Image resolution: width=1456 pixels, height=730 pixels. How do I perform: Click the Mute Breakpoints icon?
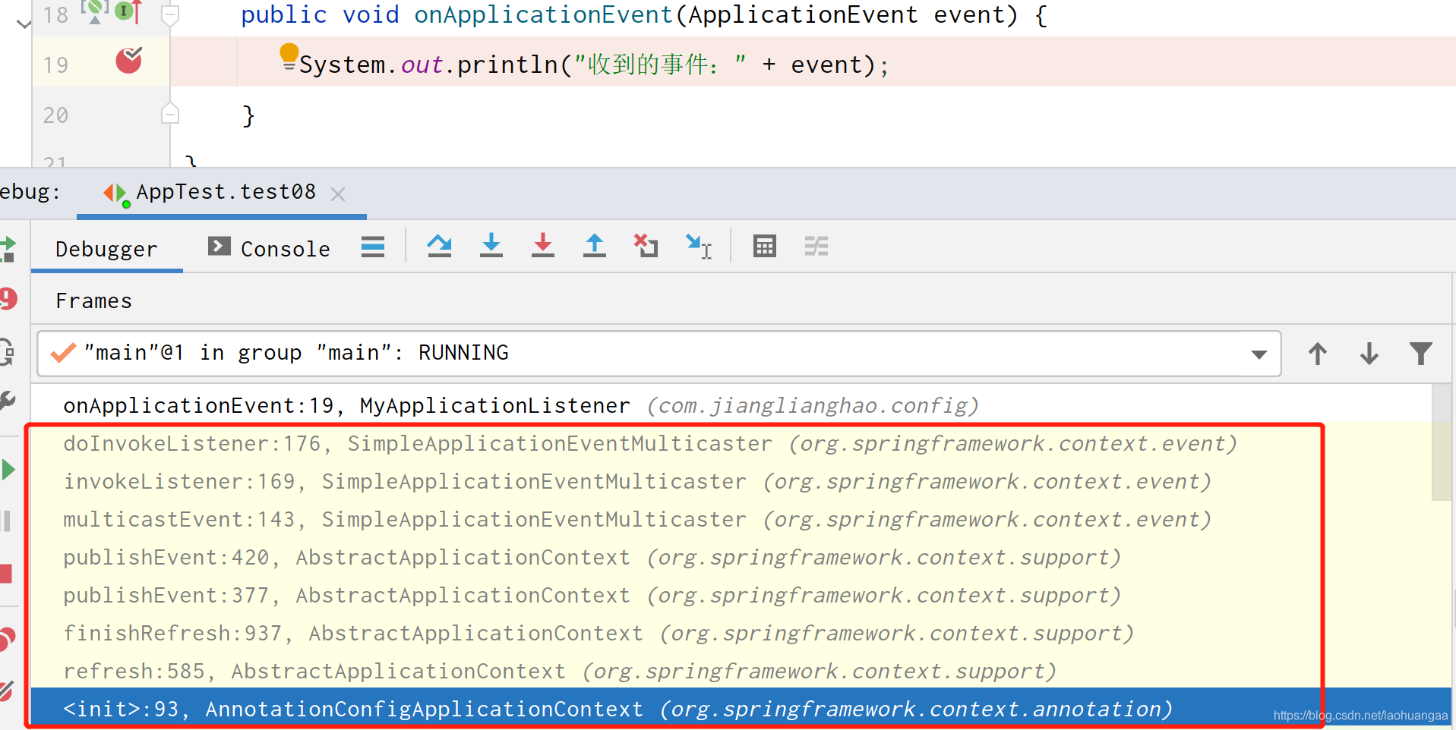coord(7,691)
